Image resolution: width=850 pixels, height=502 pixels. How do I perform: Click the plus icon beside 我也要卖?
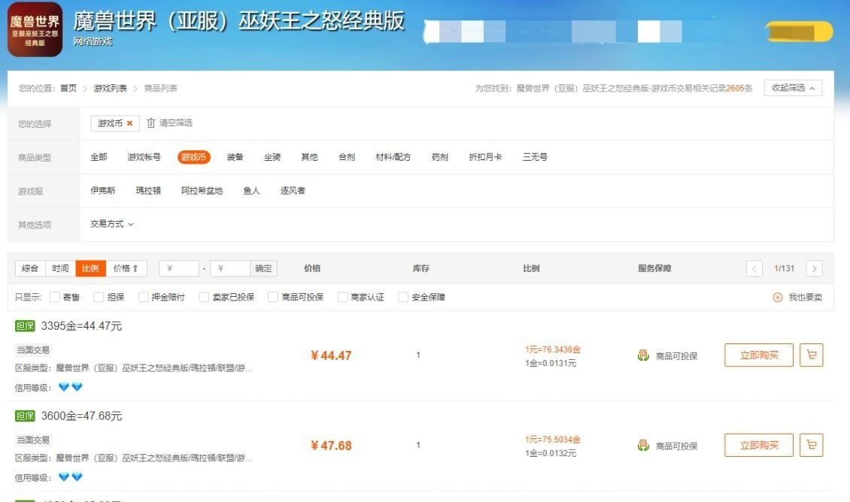tap(777, 298)
